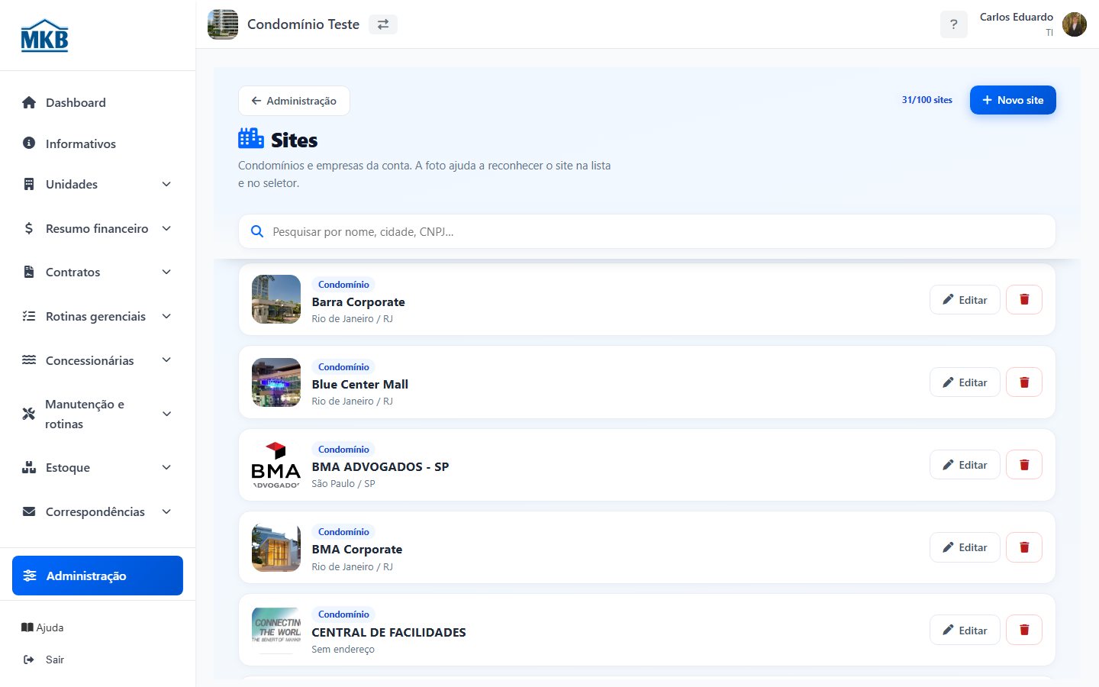This screenshot has width=1099, height=687.
Task: Select Administração in the sidebar
Action: point(98,576)
